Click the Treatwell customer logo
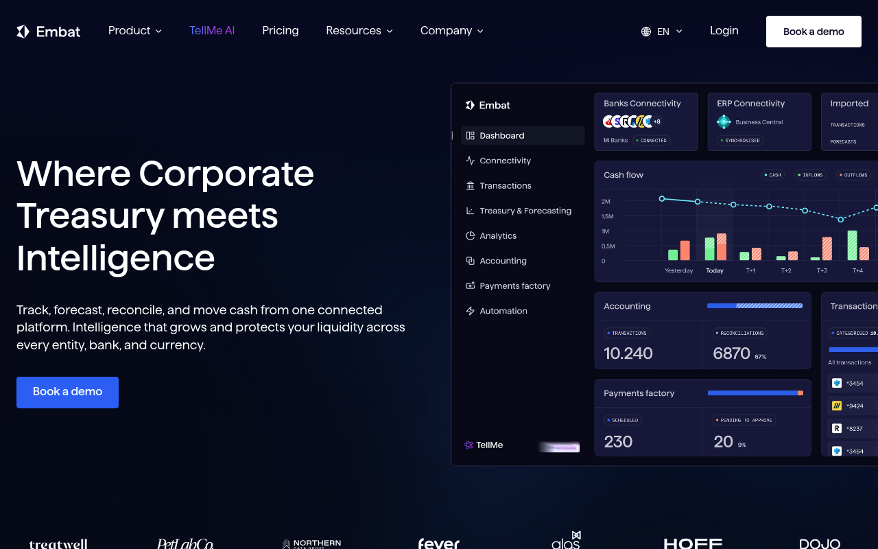Viewport: 878px width, 549px height. coord(58,544)
